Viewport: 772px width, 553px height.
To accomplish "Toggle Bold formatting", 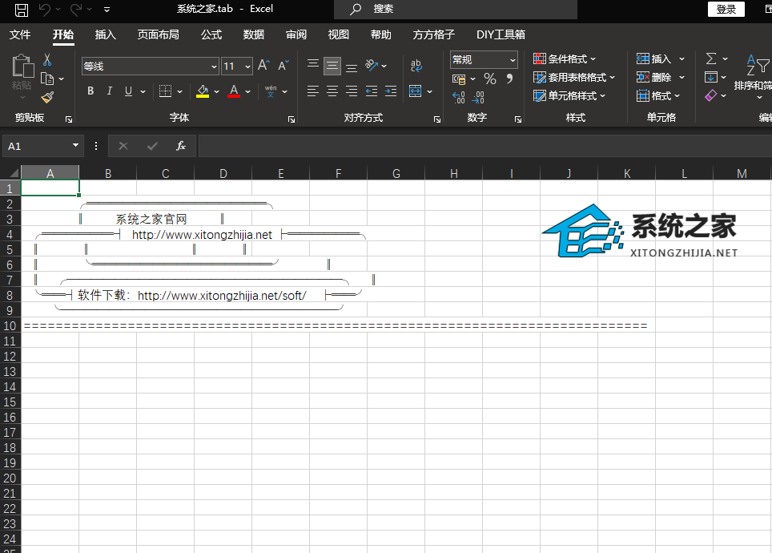I will click(90, 91).
